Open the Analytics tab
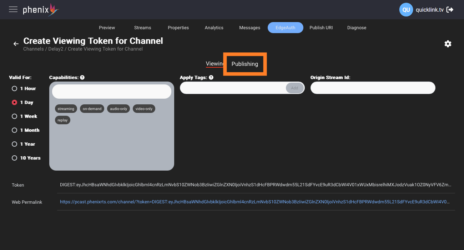Screen dimensions: 464x250 [x=214, y=27]
